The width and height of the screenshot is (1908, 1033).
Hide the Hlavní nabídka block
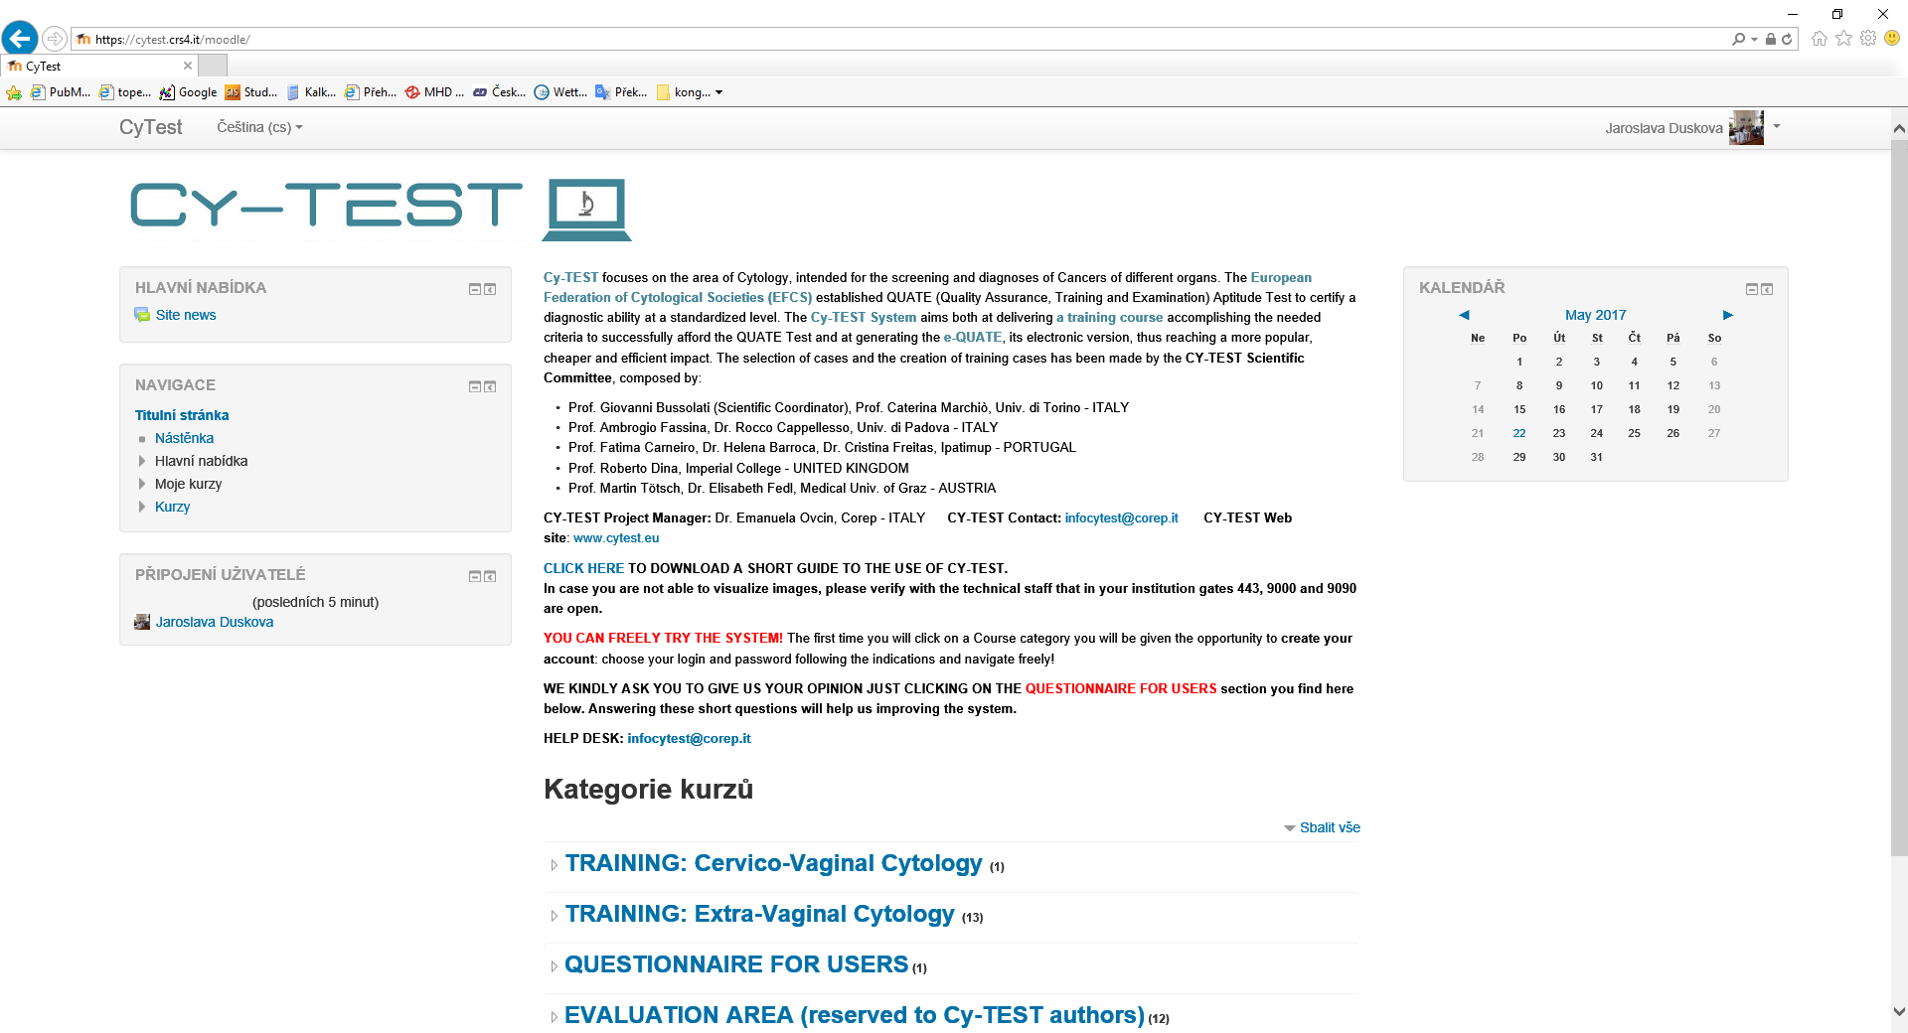tap(474, 289)
